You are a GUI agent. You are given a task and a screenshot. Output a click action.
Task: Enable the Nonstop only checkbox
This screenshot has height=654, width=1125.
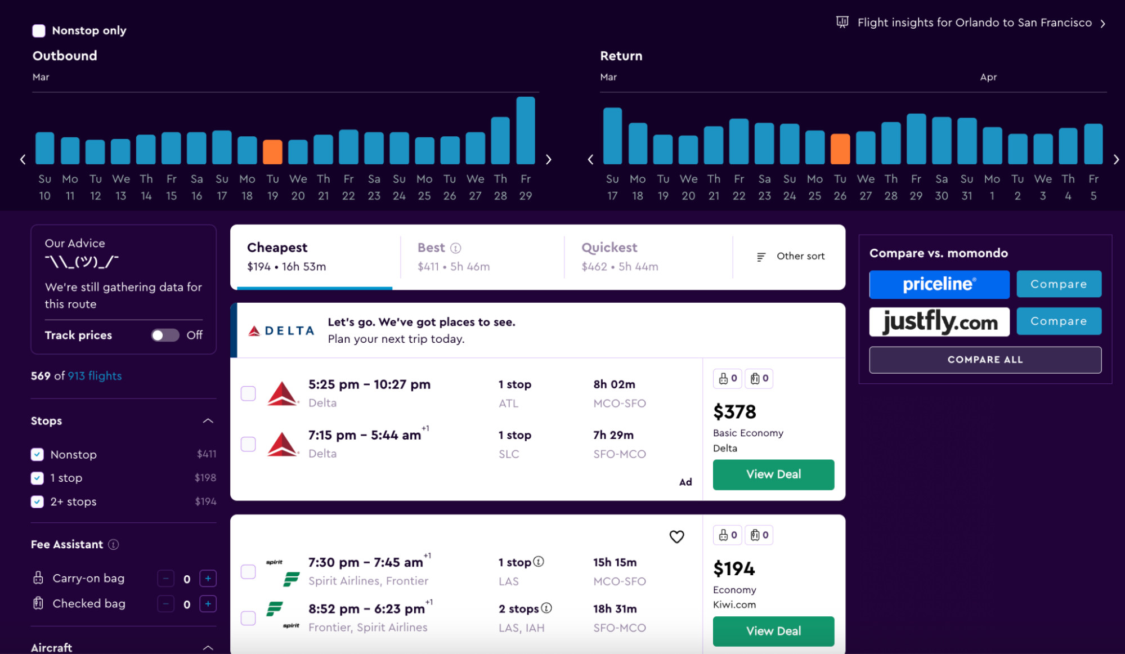click(x=39, y=30)
